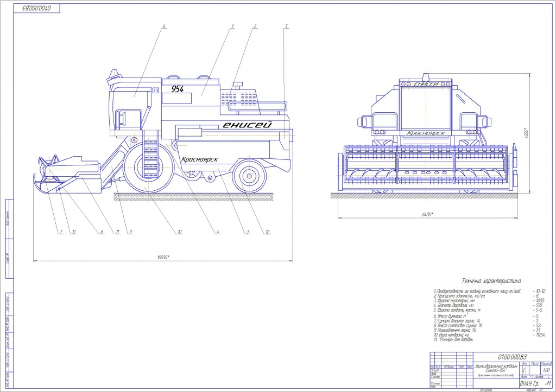
Task: Click callout number 5 above the side view
Action: pos(286,26)
